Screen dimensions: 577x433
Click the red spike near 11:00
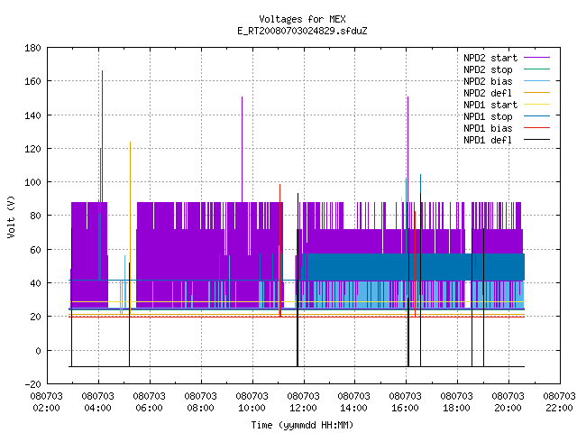[280, 251]
